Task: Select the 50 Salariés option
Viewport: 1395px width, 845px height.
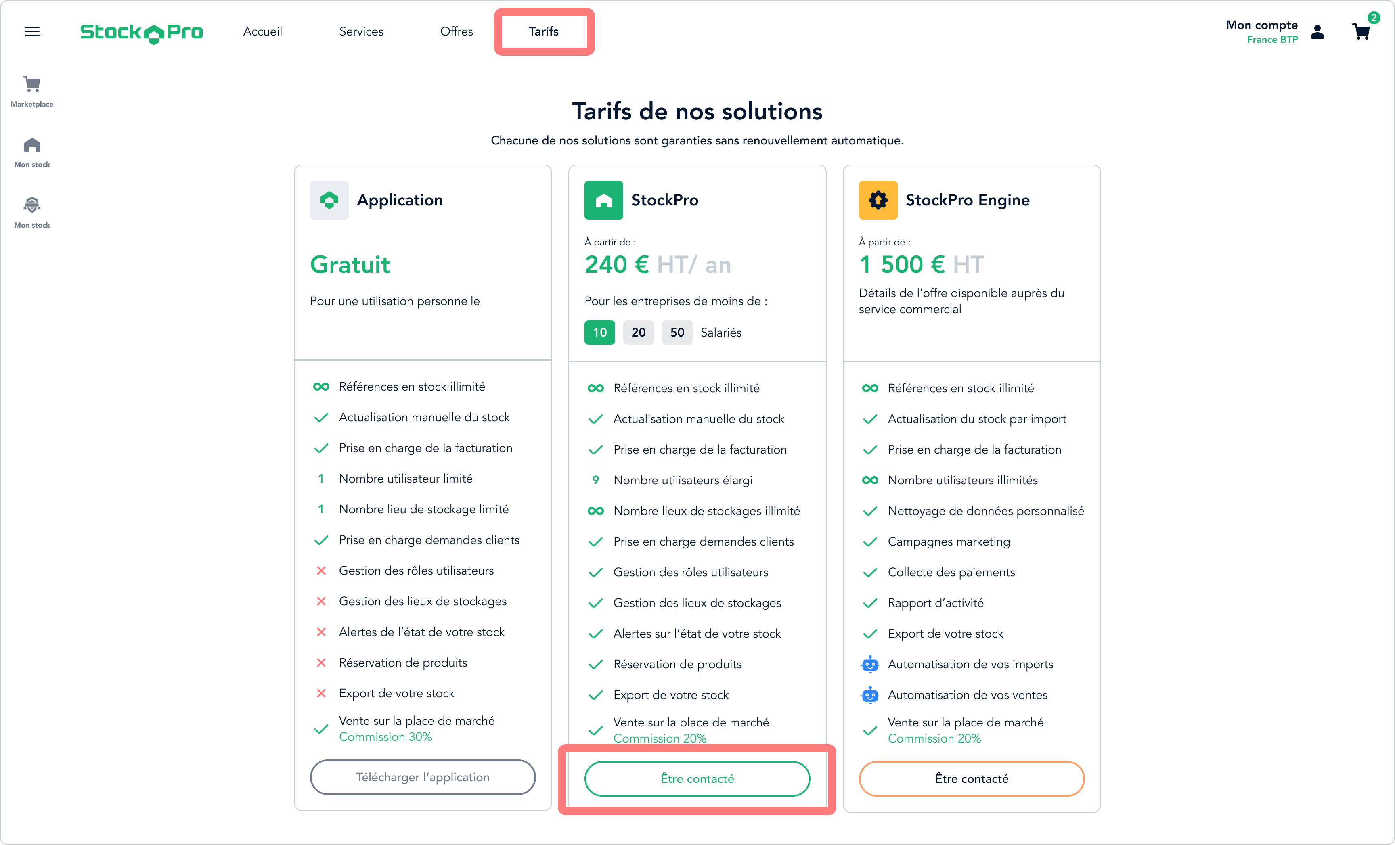Action: point(677,333)
